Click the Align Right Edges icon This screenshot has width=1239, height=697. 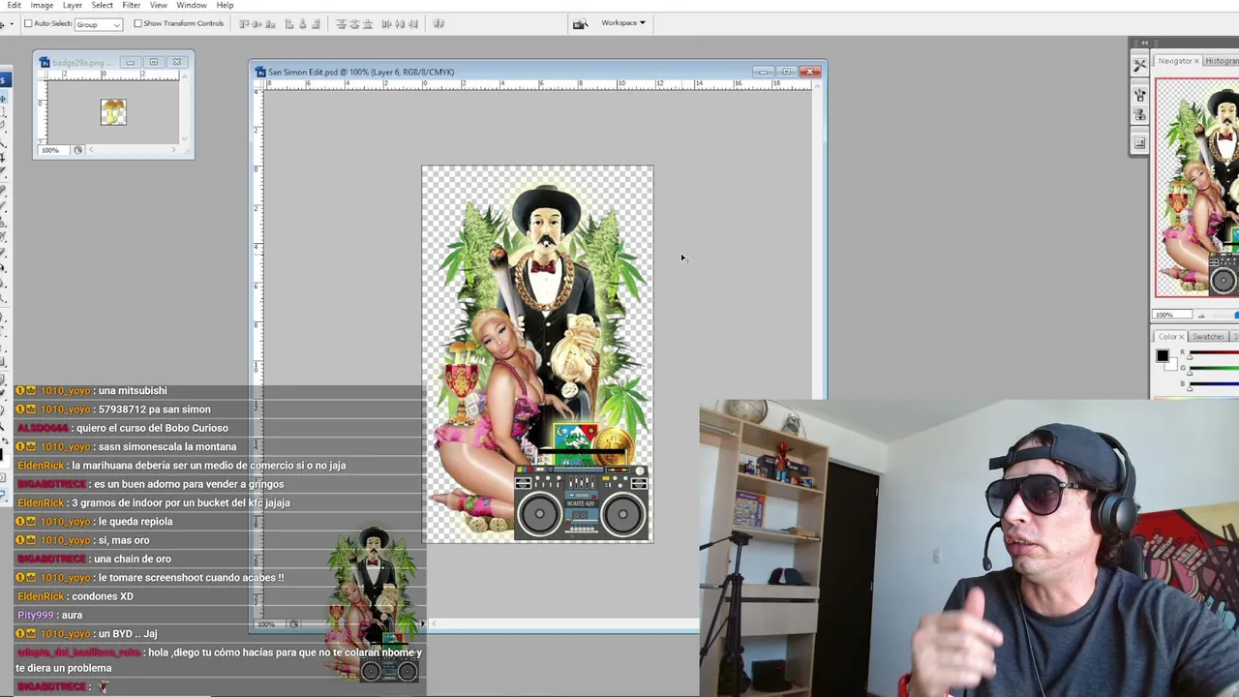tap(316, 23)
